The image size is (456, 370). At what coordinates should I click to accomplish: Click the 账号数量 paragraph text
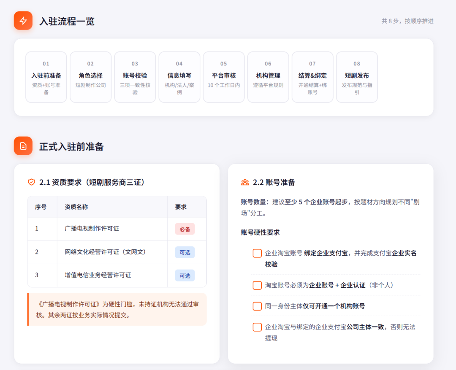(x=330, y=208)
